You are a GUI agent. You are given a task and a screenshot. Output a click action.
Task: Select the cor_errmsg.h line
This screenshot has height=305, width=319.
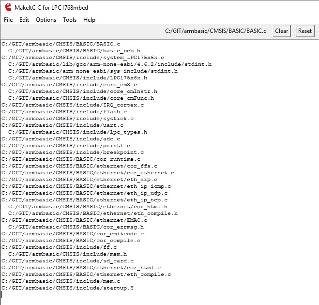(76, 227)
